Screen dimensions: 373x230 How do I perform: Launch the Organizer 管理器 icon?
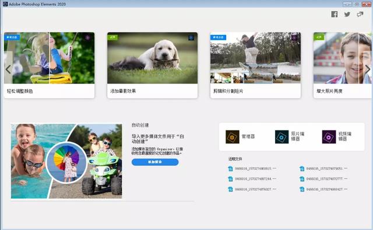[233, 137]
